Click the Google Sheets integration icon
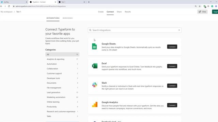The height and width of the screenshot is (122, 218). (94, 46)
